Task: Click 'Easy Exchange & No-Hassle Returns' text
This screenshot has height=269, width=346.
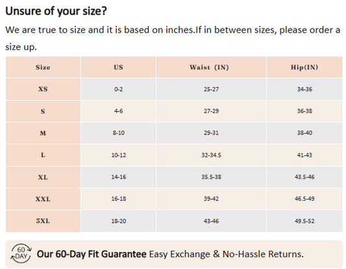Action: coord(227,254)
